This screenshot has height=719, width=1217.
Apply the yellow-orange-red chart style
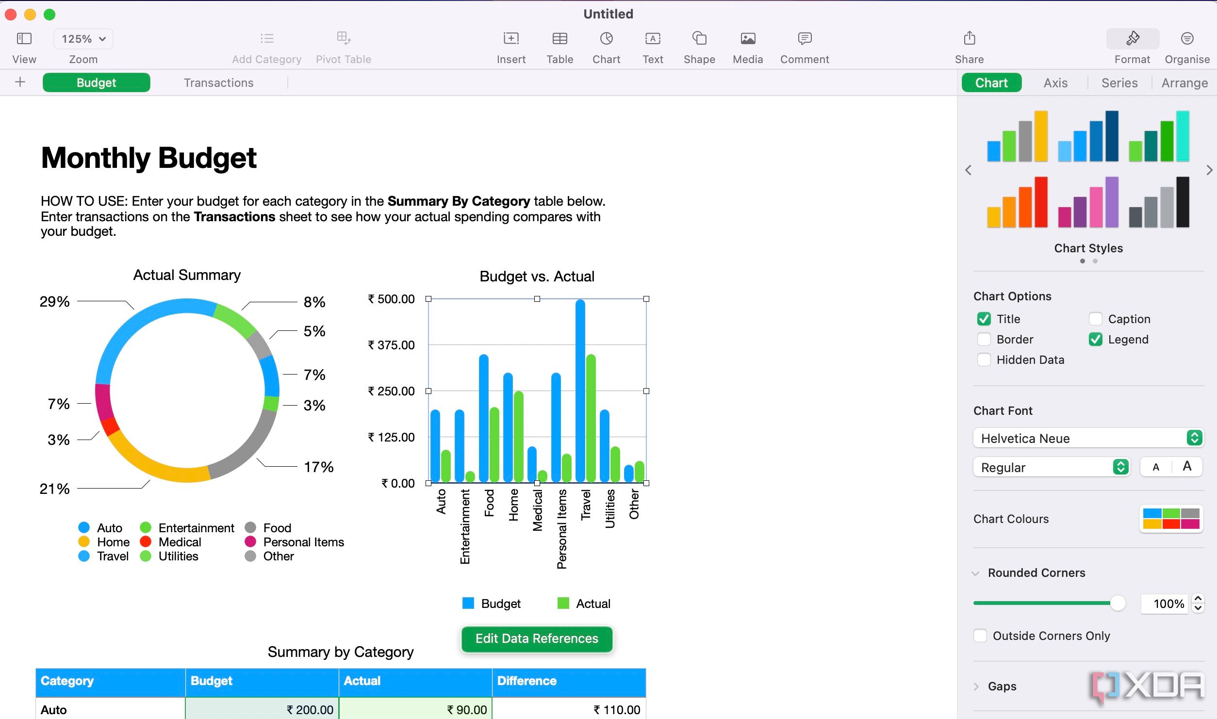click(x=1017, y=202)
